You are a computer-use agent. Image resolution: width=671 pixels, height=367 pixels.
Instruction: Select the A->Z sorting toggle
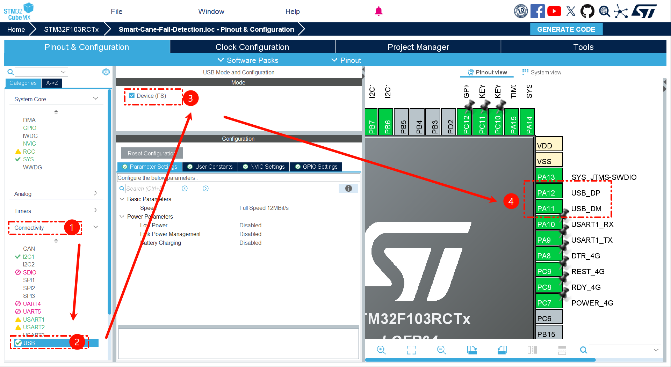(52, 83)
